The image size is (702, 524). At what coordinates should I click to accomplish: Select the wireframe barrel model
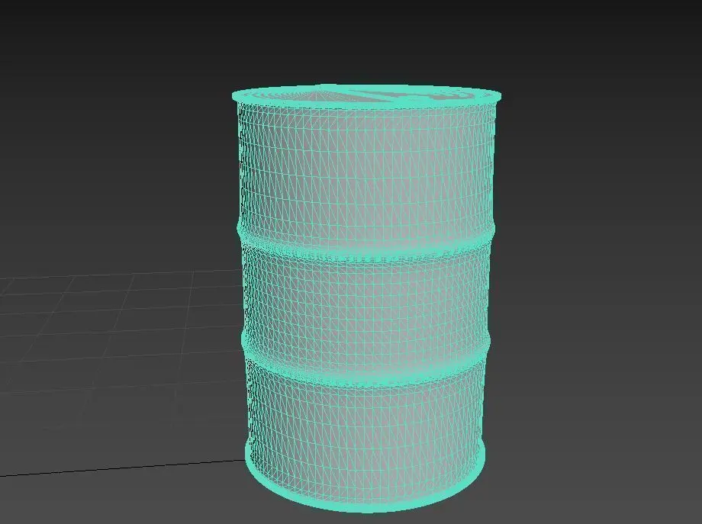pos(365,298)
